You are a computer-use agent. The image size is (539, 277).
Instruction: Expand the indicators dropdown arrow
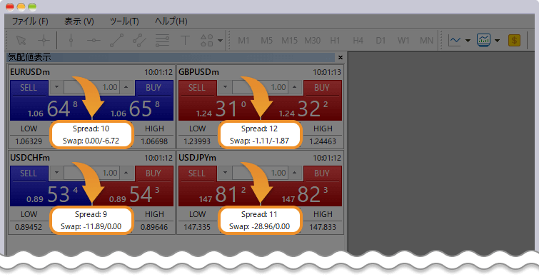pyautogui.click(x=497, y=41)
